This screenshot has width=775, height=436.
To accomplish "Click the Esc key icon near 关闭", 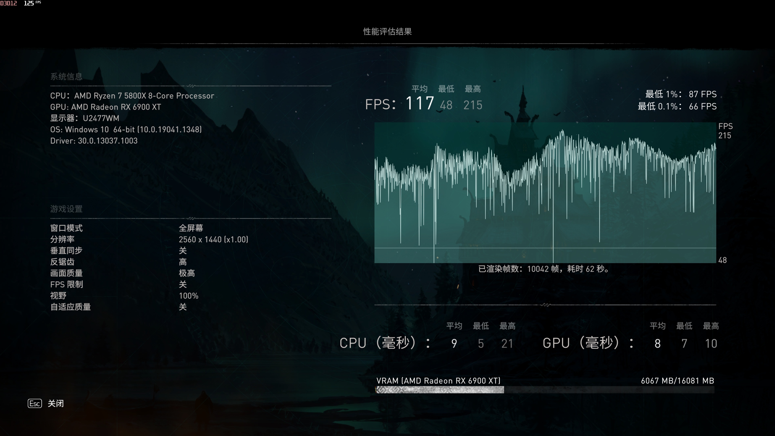I will pyautogui.click(x=35, y=404).
